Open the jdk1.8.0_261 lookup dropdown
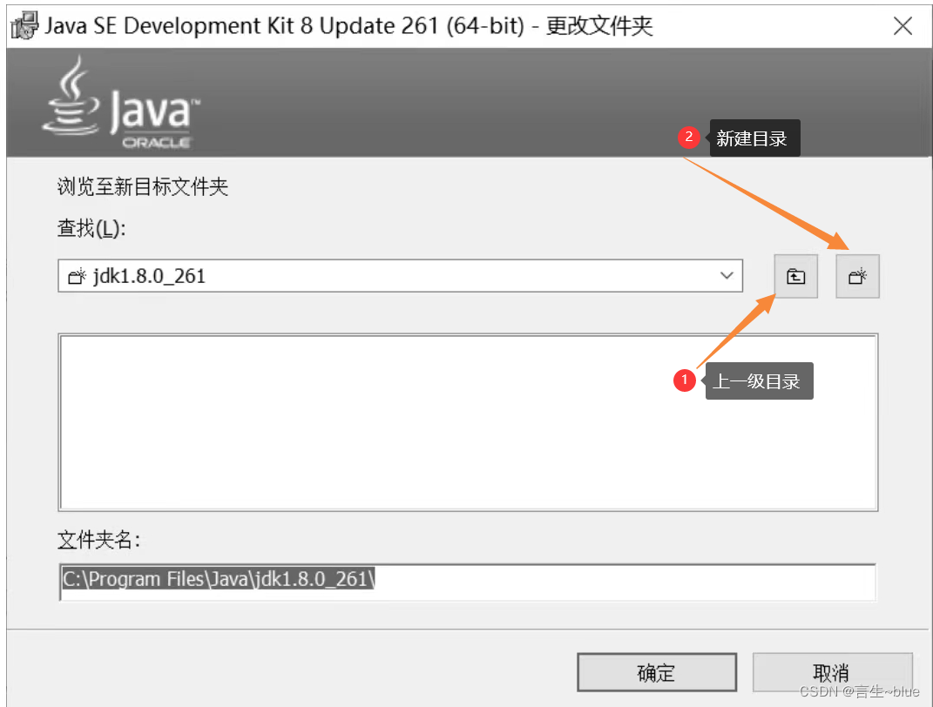Image resolution: width=933 pixels, height=707 pixels. click(401, 276)
